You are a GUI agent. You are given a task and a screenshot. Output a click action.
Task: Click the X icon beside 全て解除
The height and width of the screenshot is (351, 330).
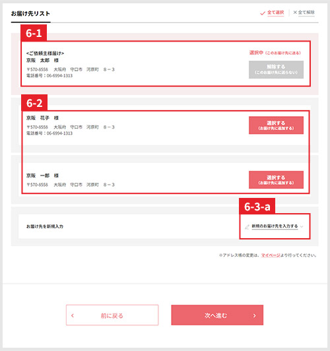[x=295, y=13]
